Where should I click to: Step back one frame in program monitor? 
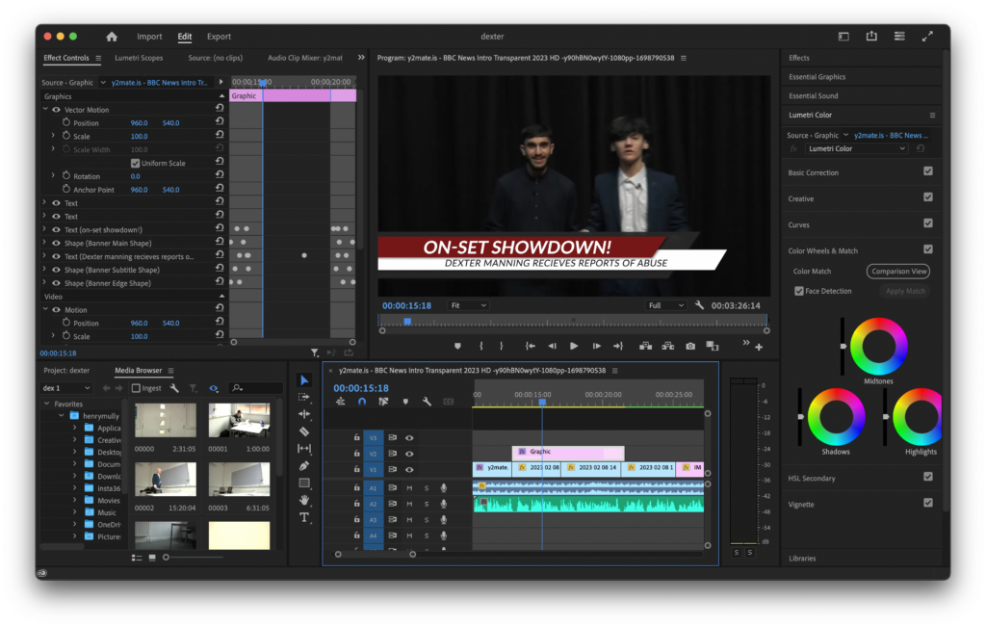(x=552, y=346)
